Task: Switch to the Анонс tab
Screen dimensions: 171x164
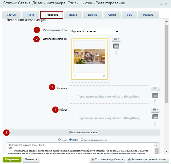Action: tap(30, 15)
